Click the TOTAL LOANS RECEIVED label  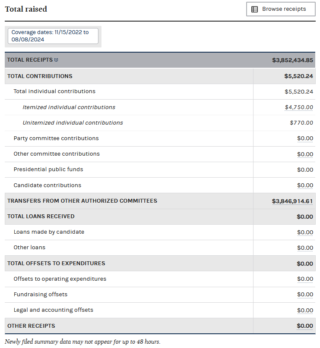[x=41, y=216]
